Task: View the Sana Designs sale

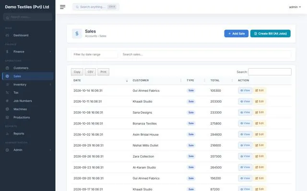Action: tap(245, 112)
